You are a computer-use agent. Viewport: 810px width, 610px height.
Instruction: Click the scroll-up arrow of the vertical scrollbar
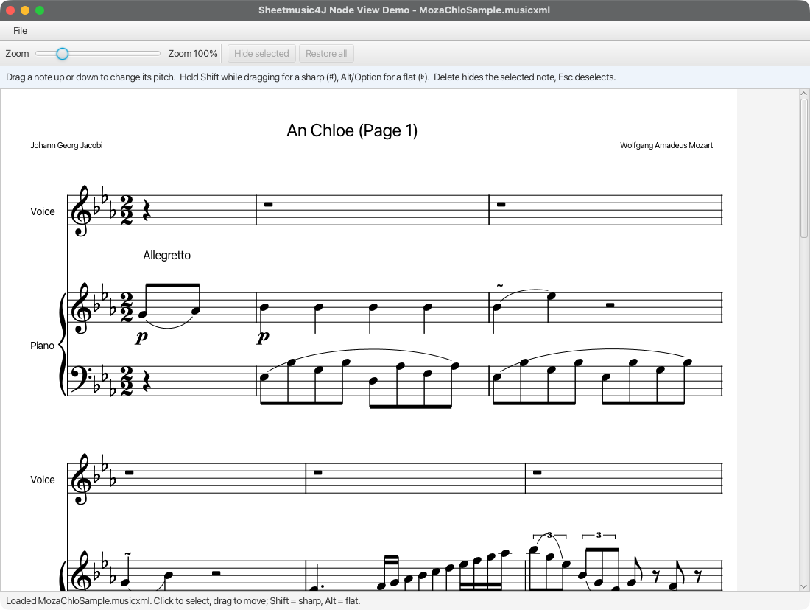coord(803,94)
